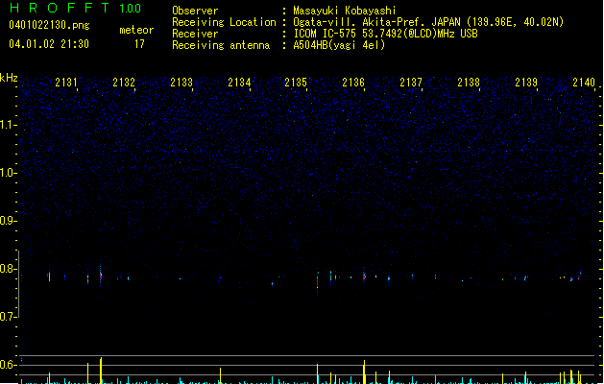Click the 2132 time marker
The width and height of the screenshot is (604, 384).
click(x=124, y=83)
